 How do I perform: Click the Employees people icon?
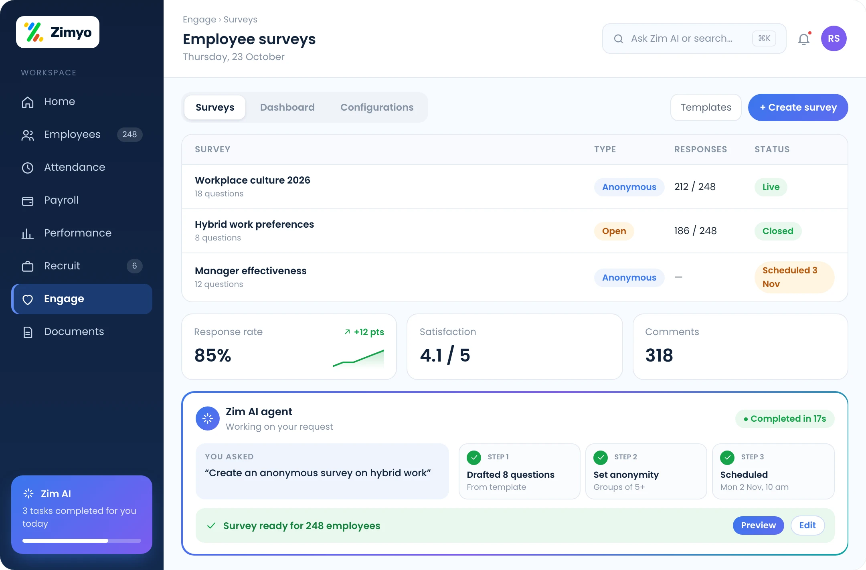[28, 135]
